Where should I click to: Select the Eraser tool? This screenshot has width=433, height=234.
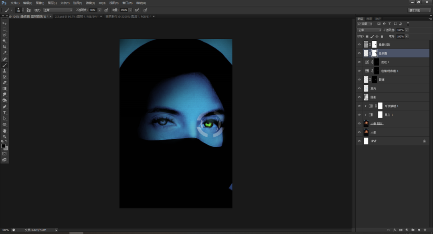[x=4, y=83]
